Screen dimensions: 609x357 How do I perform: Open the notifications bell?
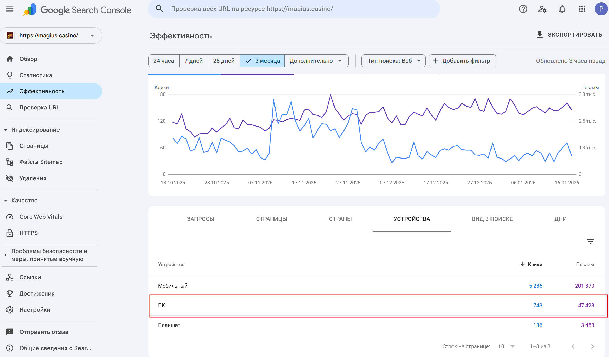coord(562,9)
